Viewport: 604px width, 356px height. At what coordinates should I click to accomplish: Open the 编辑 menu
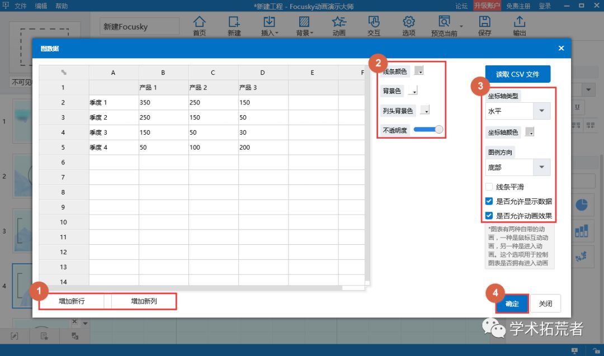(x=41, y=6)
